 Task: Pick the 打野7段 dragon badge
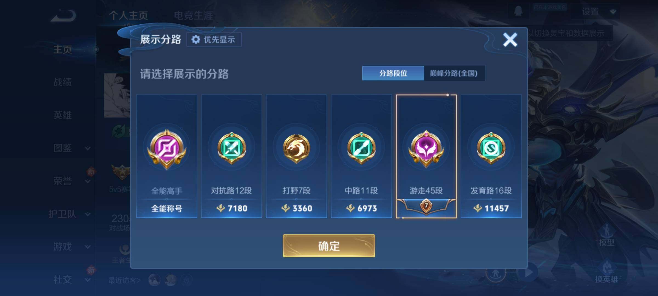click(296, 148)
